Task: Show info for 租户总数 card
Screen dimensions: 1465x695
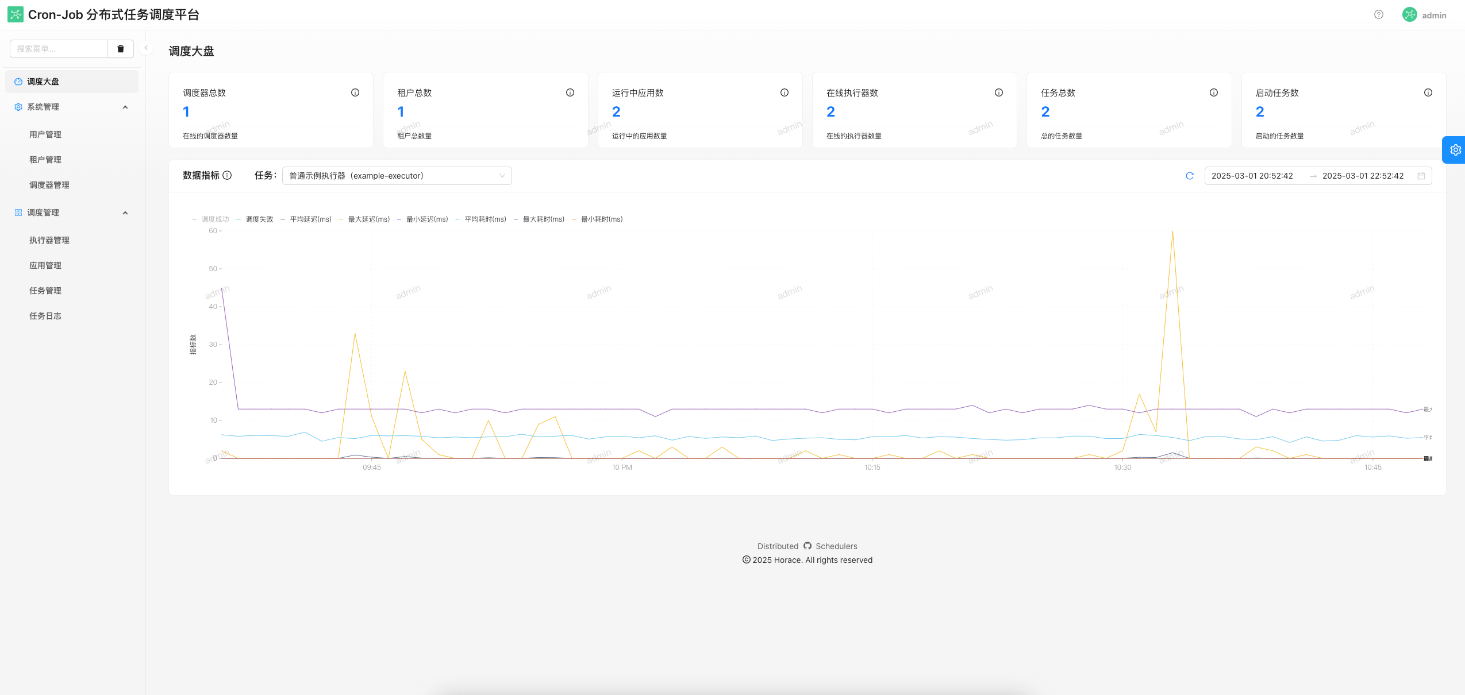Action: click(x=570, y=92)
